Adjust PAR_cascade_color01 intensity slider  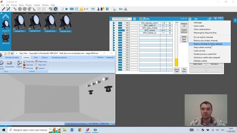128,23
